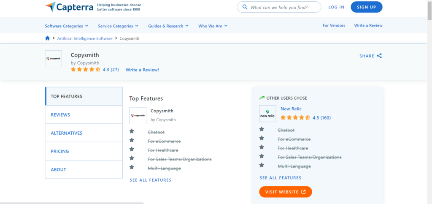The width and height of the screenshot is (432, 204).
Task: Open For Vendors link
Action: (334, 25)
